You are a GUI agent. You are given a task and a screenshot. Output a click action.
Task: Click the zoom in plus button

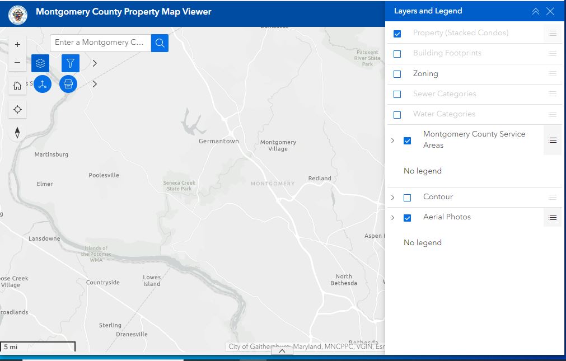(17, 44)
